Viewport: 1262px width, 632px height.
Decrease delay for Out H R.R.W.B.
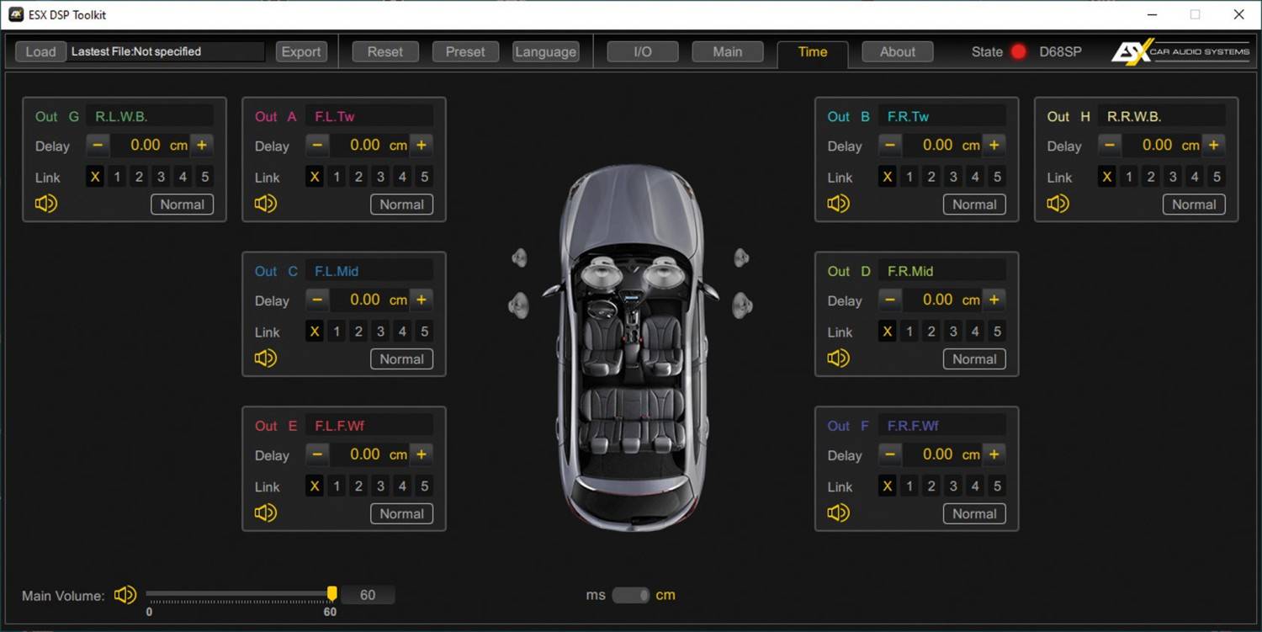(x=1110, y=145)
